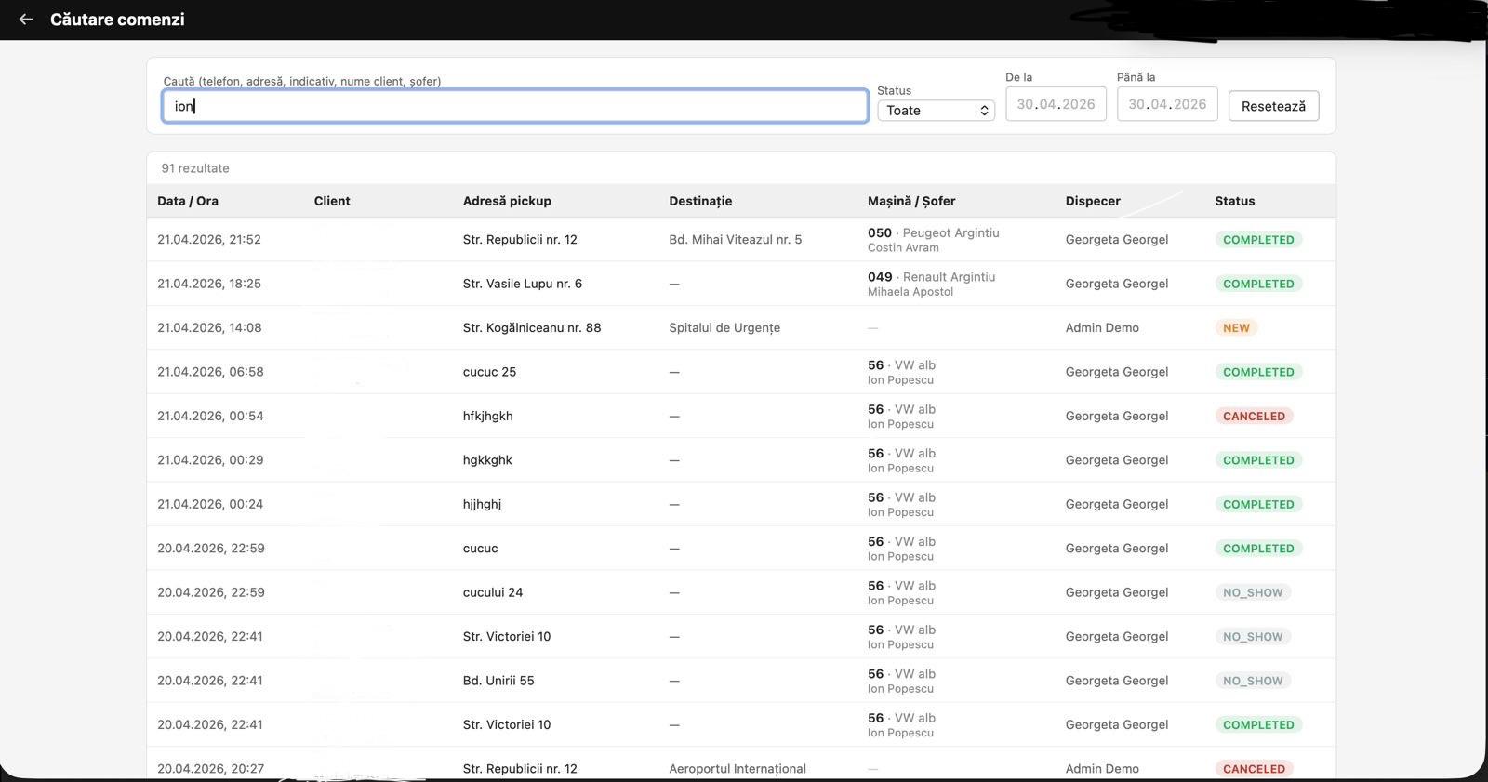Screen dimensions: 1488x782
Task: Click car 049 Renault Argintiu entry
Action: click(931, 278)
